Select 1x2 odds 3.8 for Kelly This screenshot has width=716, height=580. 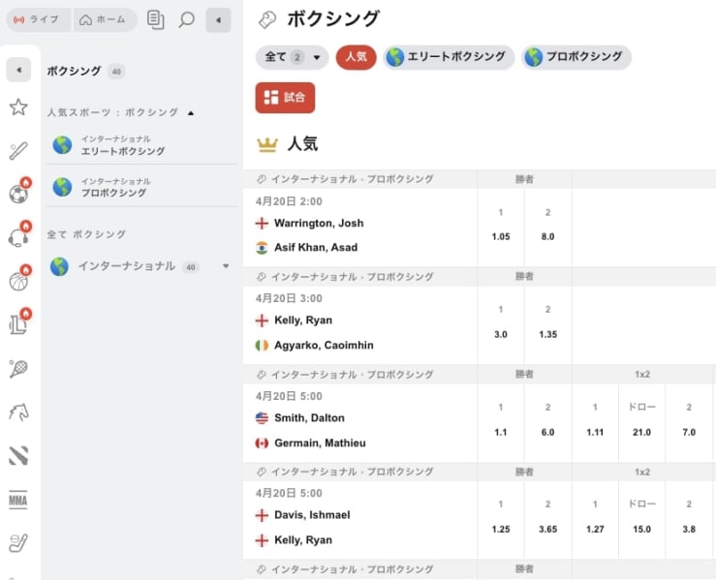click(689, 520)
